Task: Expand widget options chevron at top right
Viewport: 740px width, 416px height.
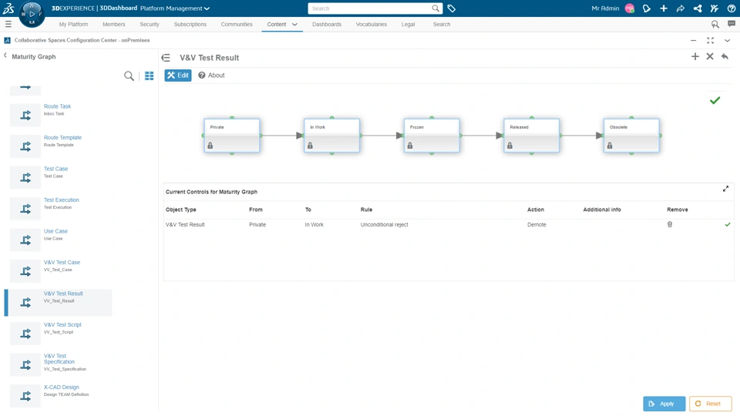Action: [x=727, y=41]
